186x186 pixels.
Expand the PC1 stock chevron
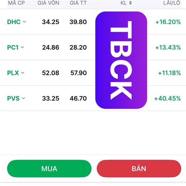pos(22,47)
